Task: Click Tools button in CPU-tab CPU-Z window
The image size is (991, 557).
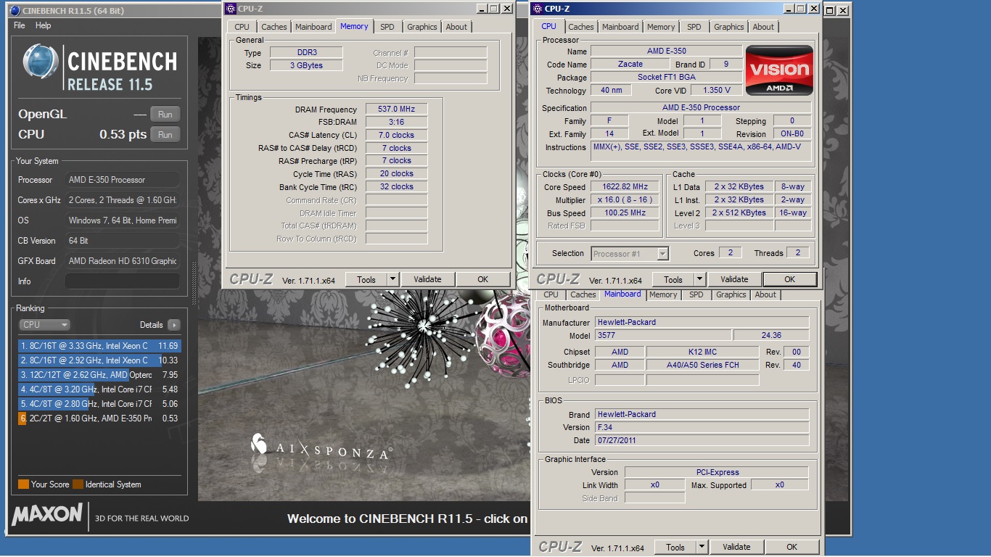Action: point(673,279)
